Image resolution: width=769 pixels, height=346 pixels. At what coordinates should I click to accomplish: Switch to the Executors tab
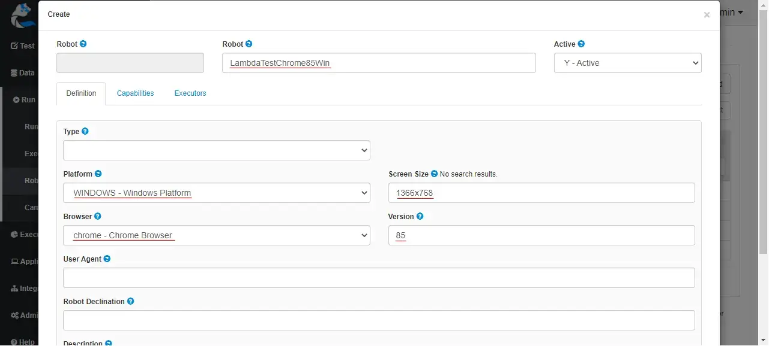190,93
